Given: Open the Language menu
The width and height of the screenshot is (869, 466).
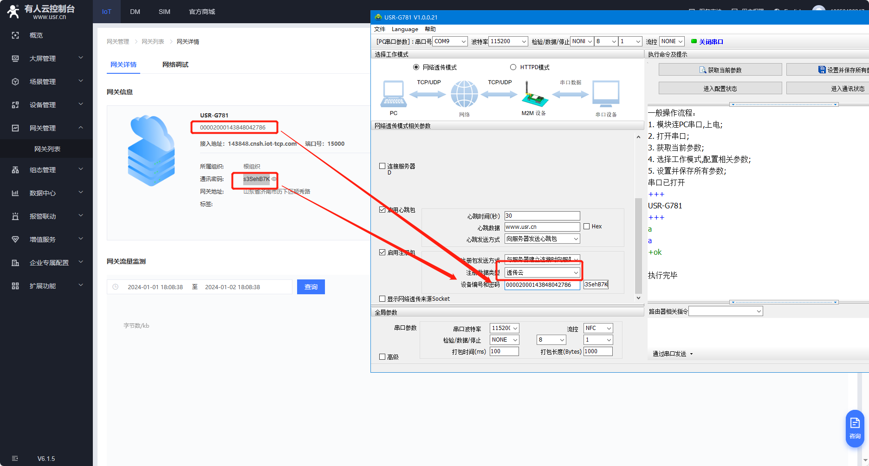Looking at the screenshot, I should (x=405, y=29).
